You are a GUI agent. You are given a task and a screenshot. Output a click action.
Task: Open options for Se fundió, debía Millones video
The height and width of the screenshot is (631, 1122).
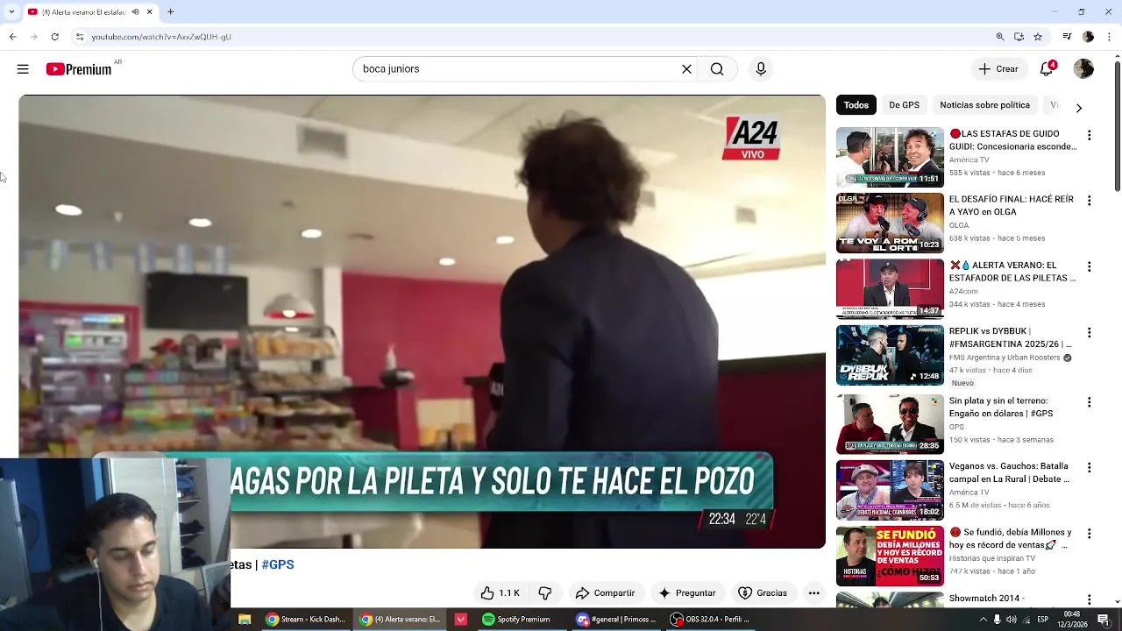coord(1089,534)
